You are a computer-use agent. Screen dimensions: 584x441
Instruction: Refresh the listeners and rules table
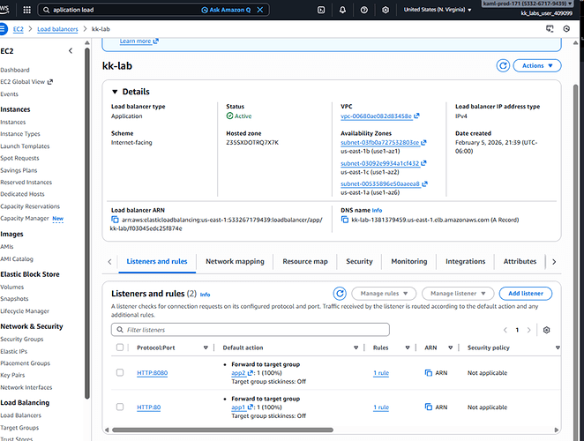[340, 294]
